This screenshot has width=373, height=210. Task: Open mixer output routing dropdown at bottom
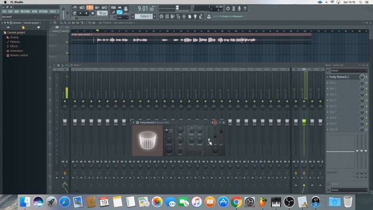point(349,190)
